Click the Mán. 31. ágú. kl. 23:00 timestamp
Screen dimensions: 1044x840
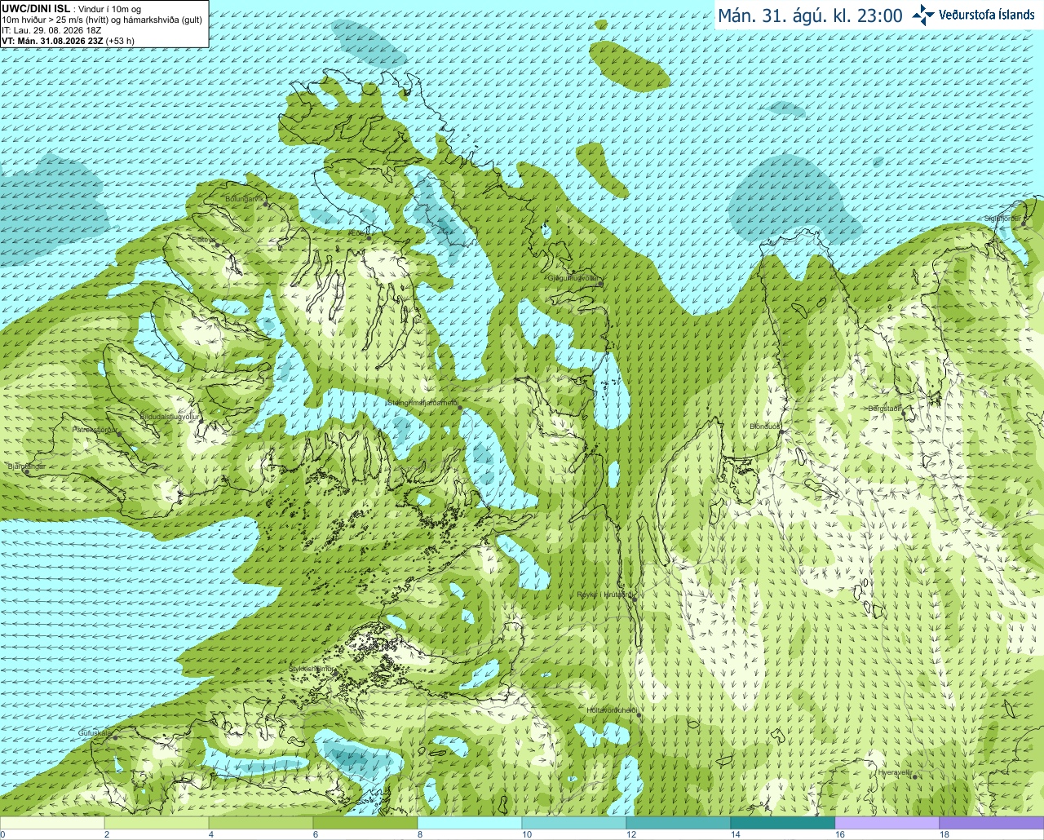tap(810, 15)
